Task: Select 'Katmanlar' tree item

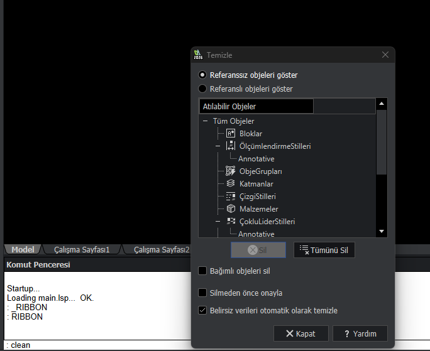Action: tap(256, 183)
